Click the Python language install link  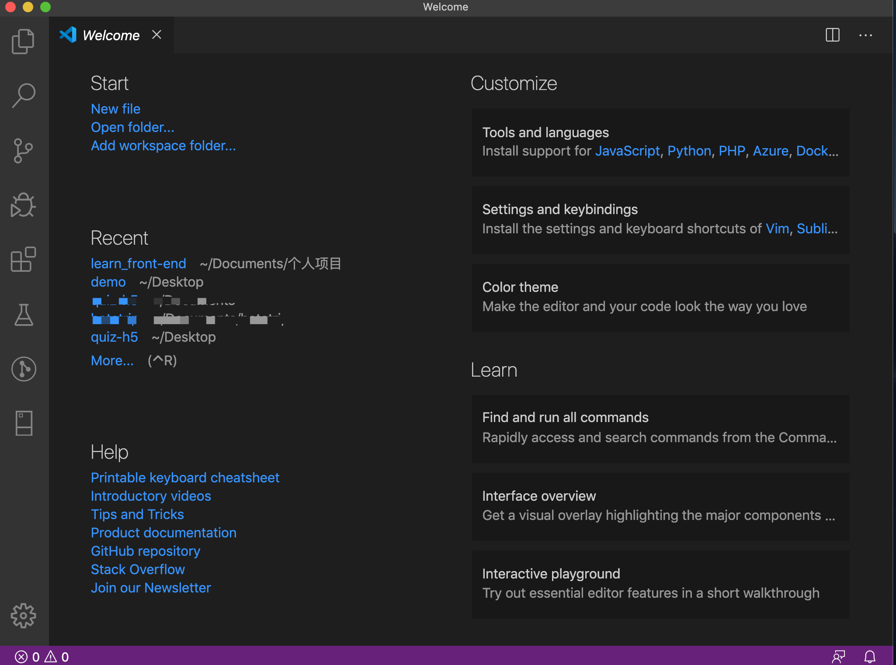click(x=689, y=151)
